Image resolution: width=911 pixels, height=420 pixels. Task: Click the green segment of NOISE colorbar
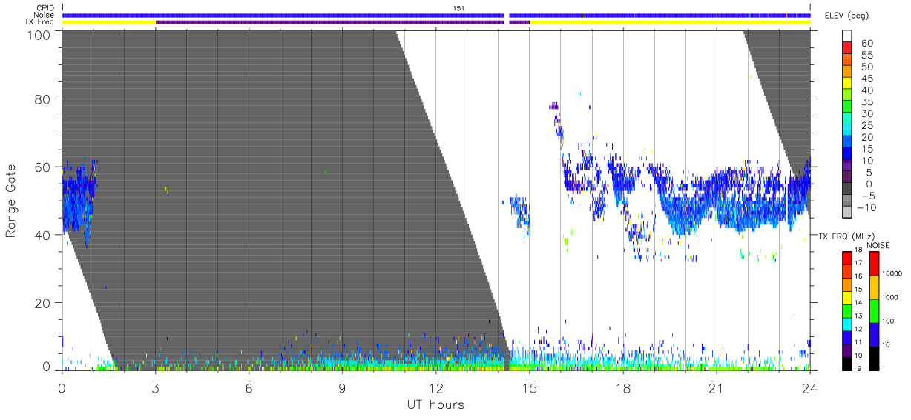875,311
